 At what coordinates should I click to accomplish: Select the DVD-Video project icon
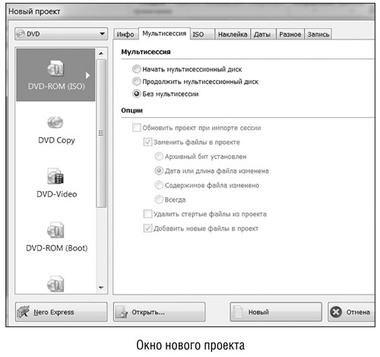[x=55, y=176]
